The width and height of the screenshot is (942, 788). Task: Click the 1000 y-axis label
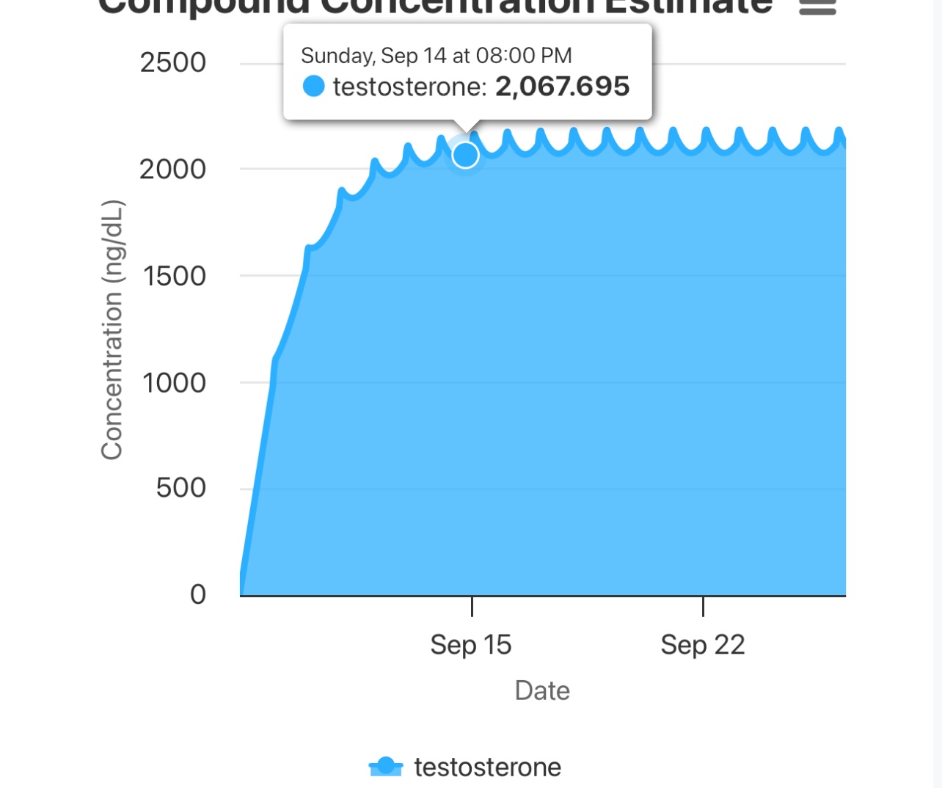point(175,383)
